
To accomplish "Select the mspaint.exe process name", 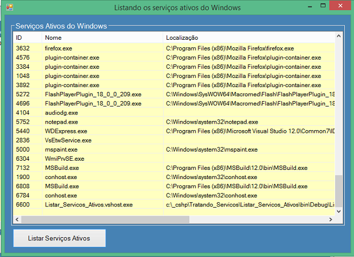I will click(x=61, y=149).
